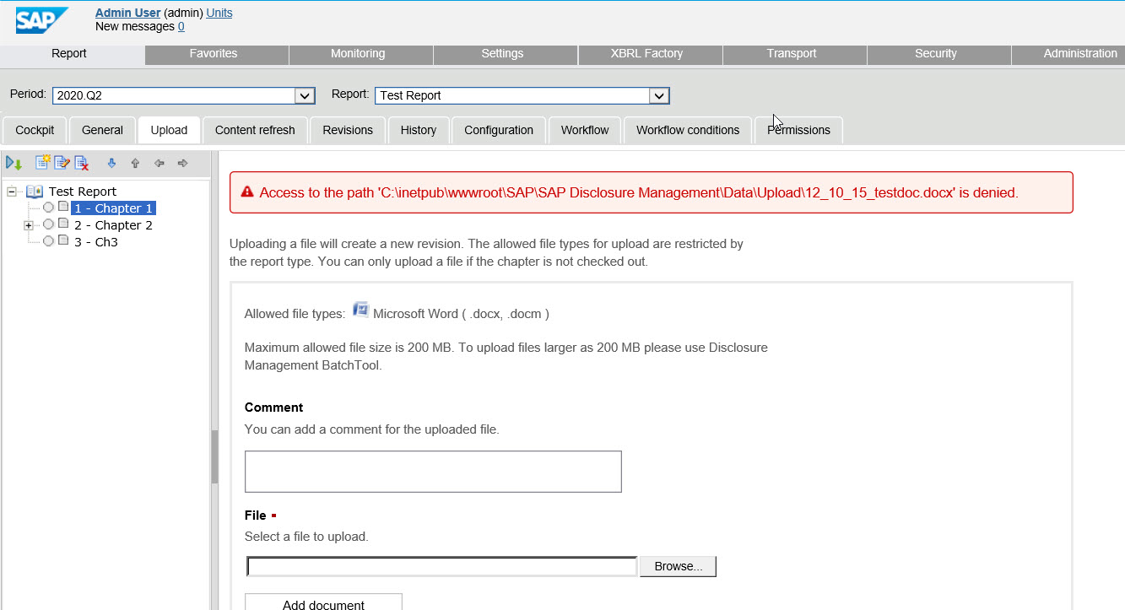
Task: Move chapter up with gray arrow
Action: click(135, 163)
